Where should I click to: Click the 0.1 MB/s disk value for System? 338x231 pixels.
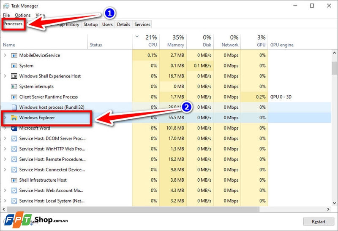202,66
